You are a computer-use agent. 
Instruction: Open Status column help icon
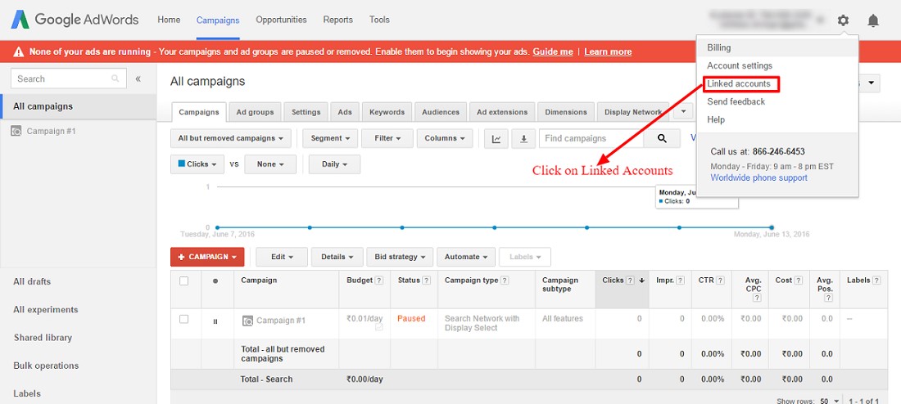(x=427, y=281)
